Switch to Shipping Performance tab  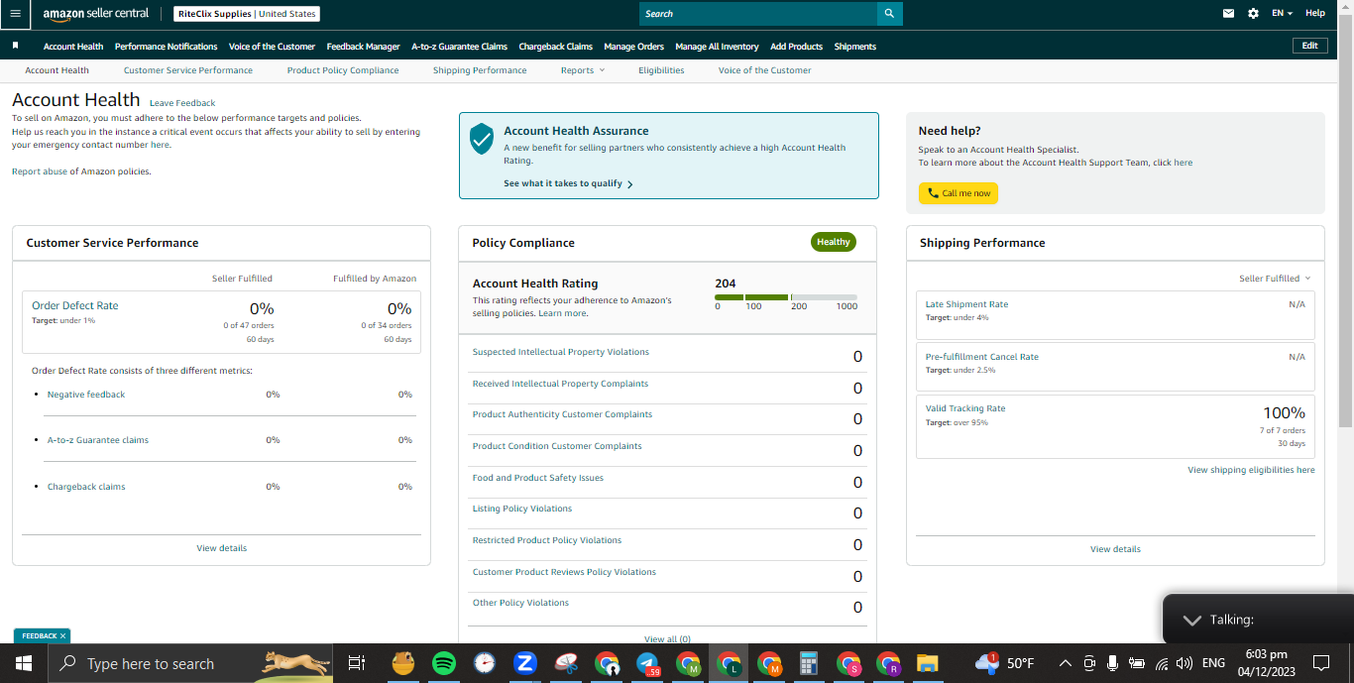pyautogui.click(x=480, y=70)
